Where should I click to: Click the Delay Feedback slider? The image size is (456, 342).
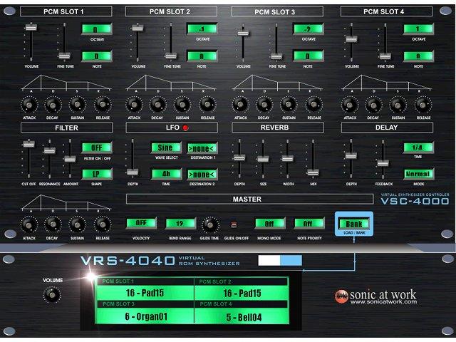point(383,163)
